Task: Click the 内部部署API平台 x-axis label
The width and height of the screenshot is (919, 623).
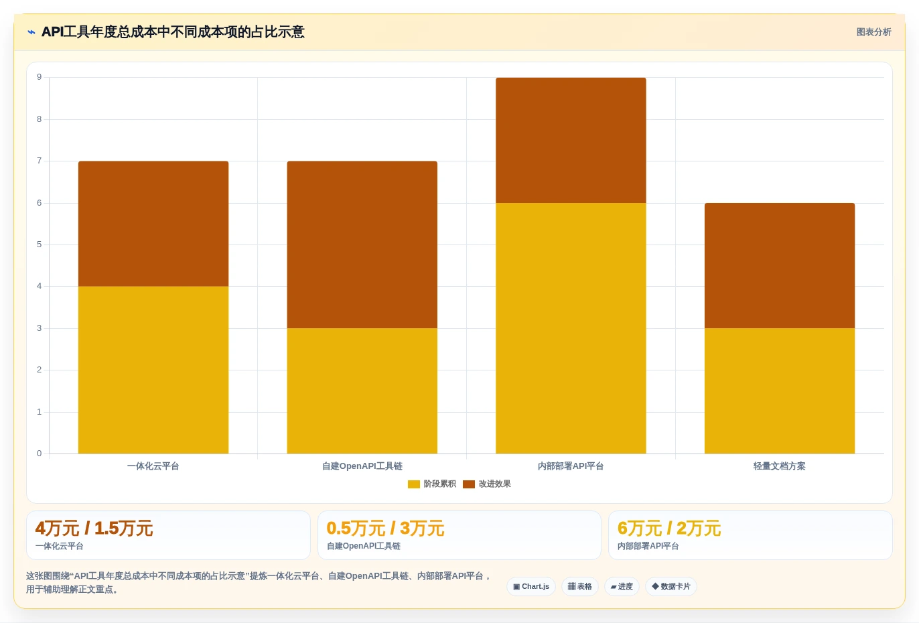Action: tap(571, 466)
